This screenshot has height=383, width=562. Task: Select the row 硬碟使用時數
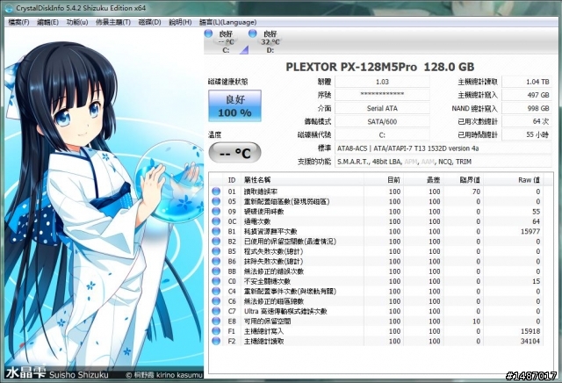tap(377, 212)
